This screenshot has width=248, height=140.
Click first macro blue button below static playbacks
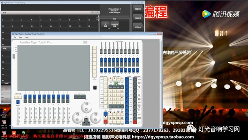[101, 70]
